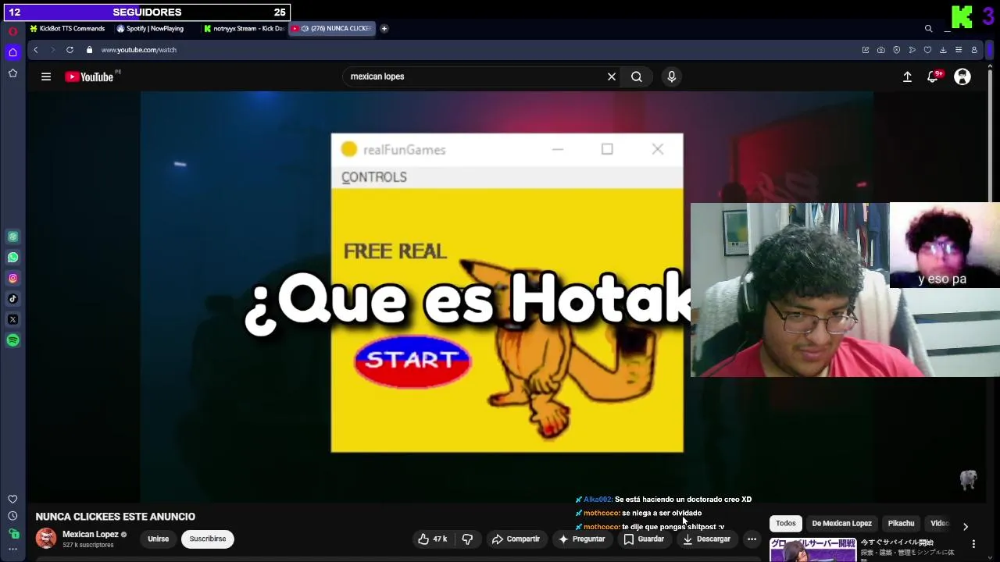Image resolution: width=1000 pixels, height=562 pixels.
Task: Open the Opera sidebar home icon
Action: pos(12,52)
